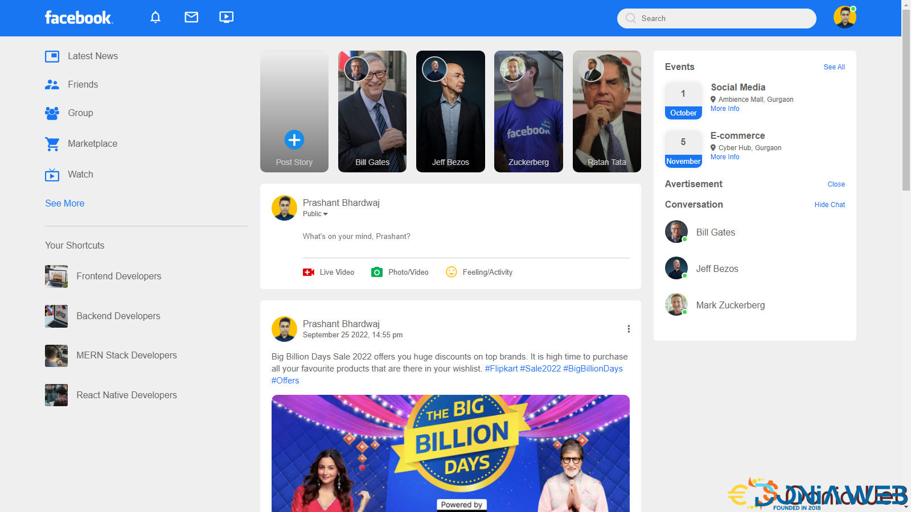Click More Info for E-commerce event
Viewport: 911px width, 512px height.
[x=725, y=157]
